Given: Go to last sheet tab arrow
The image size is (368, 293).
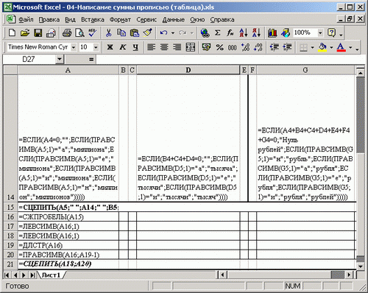Looking at the screenshot, I should click(32, 275).
